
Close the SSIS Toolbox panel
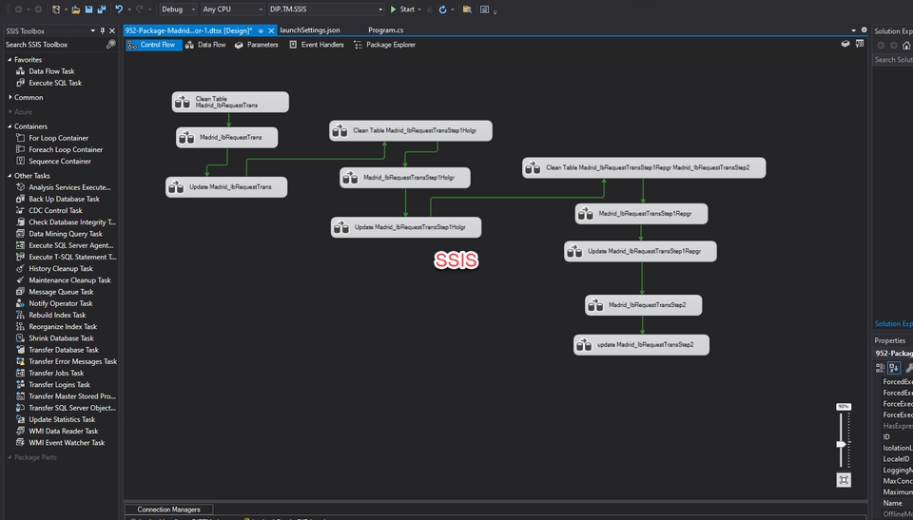coord(112,30)
